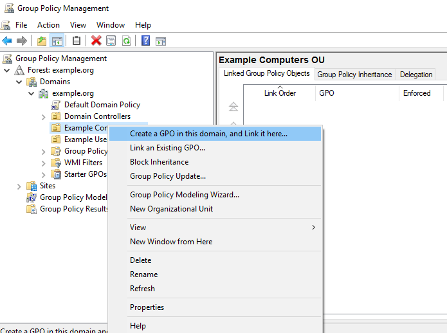447x333 pixels.
Task: Collapse the Forest: example.org tree node
Action: (7, 70)
